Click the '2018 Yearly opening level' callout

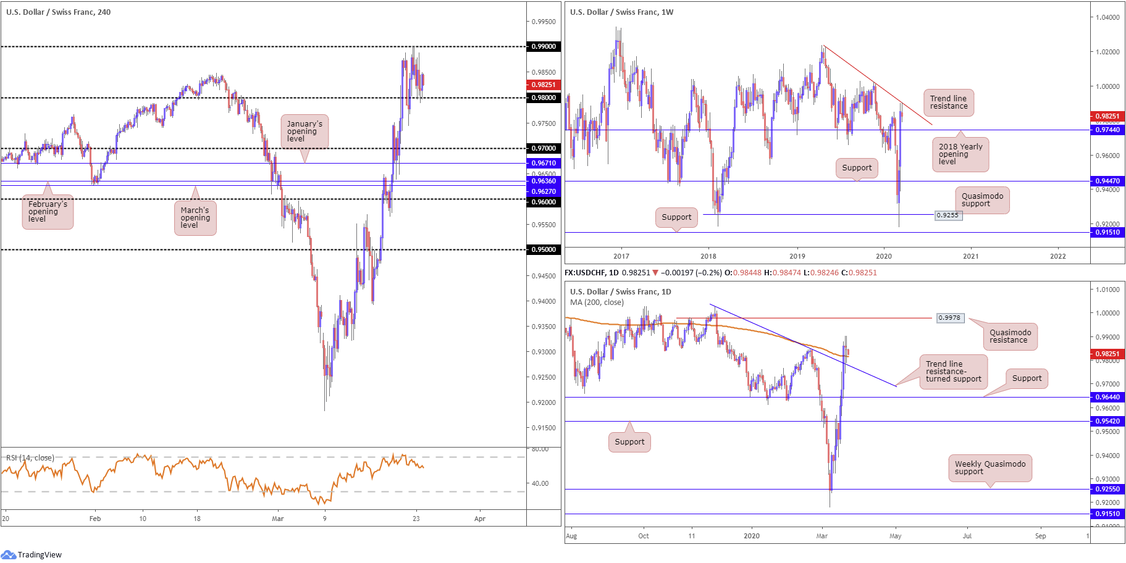[960, 154]
